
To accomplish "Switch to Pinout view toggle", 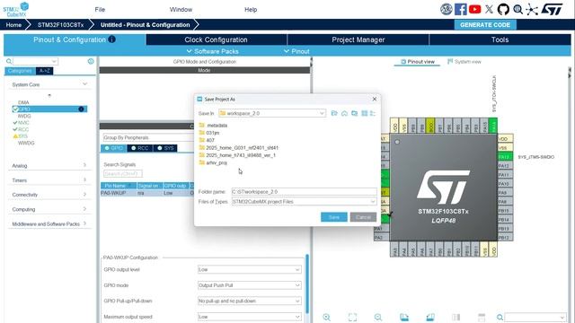I will click(417, 62).
